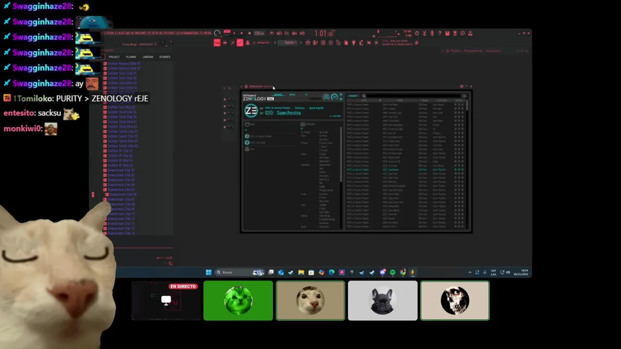Click the cut scissors icon in the top toolbar
This screenshot has width=621, height=349.
[x=425, y=33]
